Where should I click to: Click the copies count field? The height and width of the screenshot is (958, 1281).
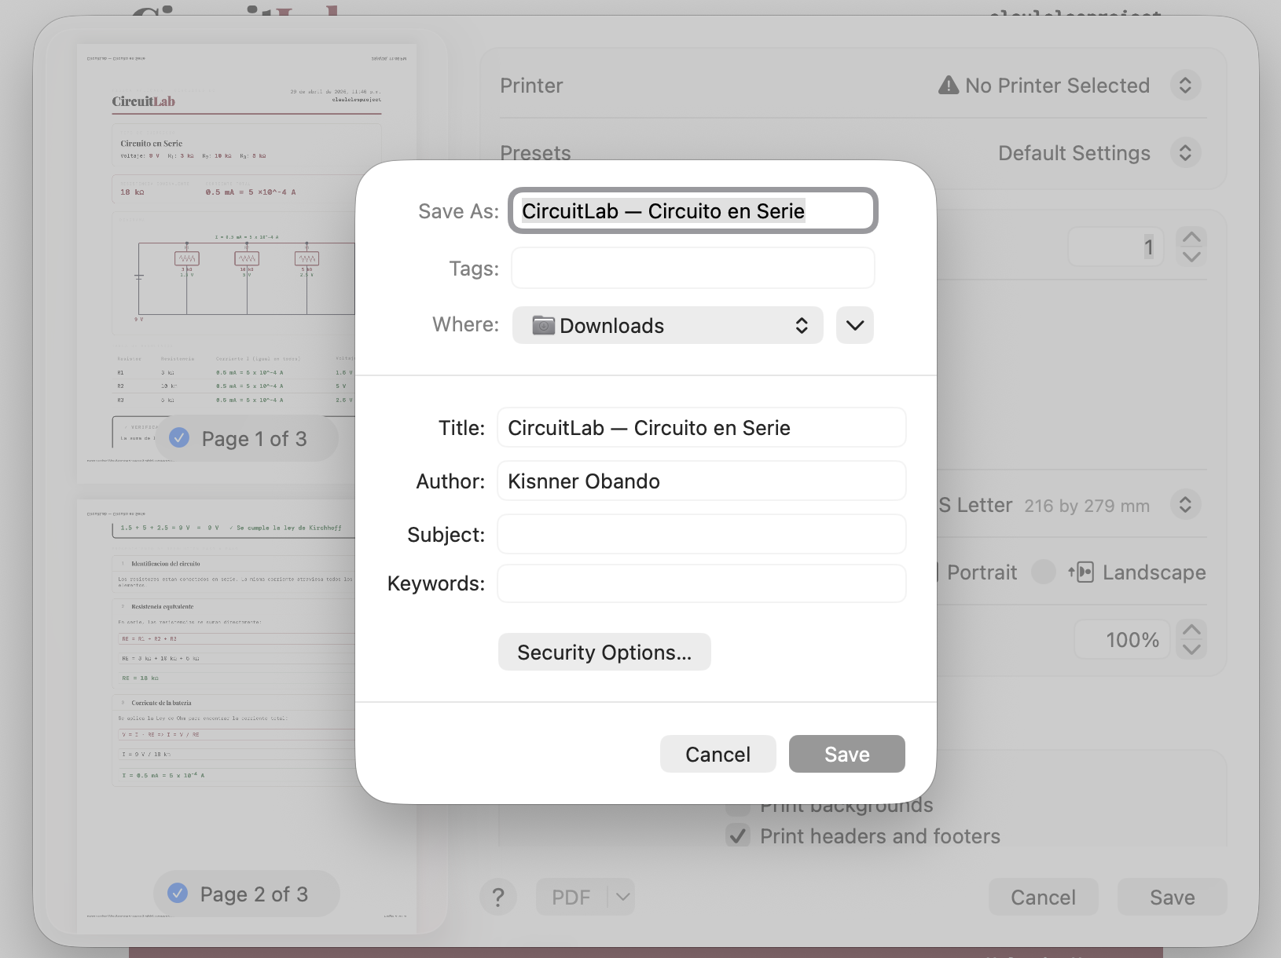(1116, 247)
